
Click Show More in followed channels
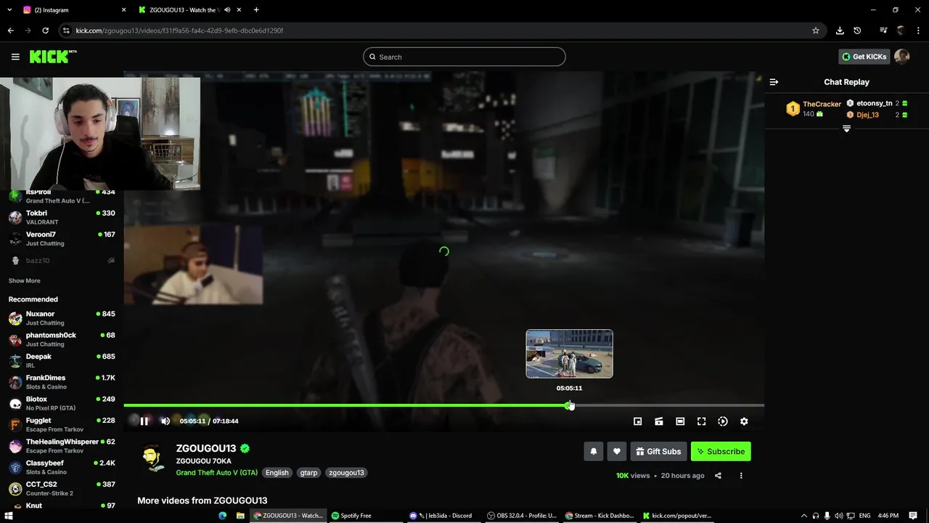tap(24, 280)
